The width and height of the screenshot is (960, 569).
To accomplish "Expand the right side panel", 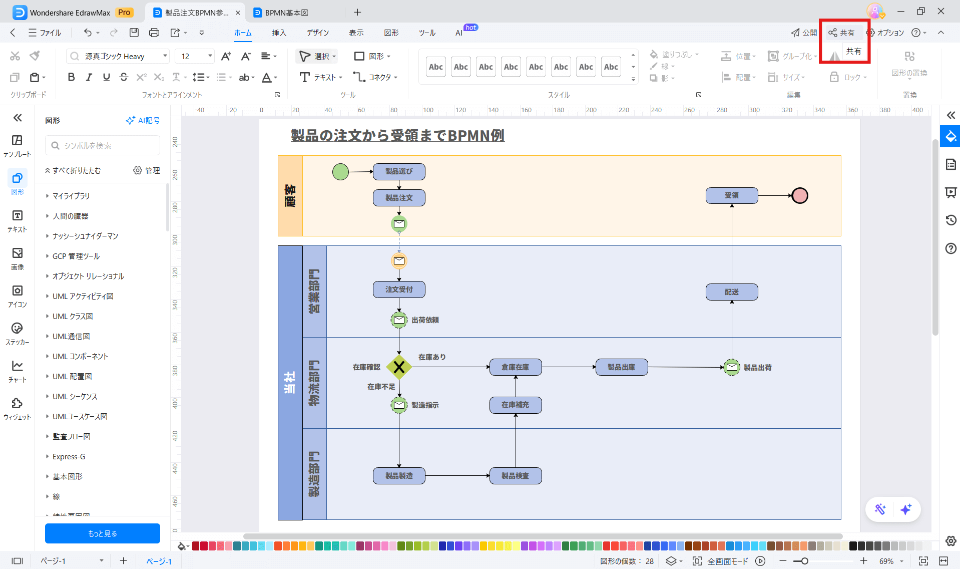I will tap(950, 115).
